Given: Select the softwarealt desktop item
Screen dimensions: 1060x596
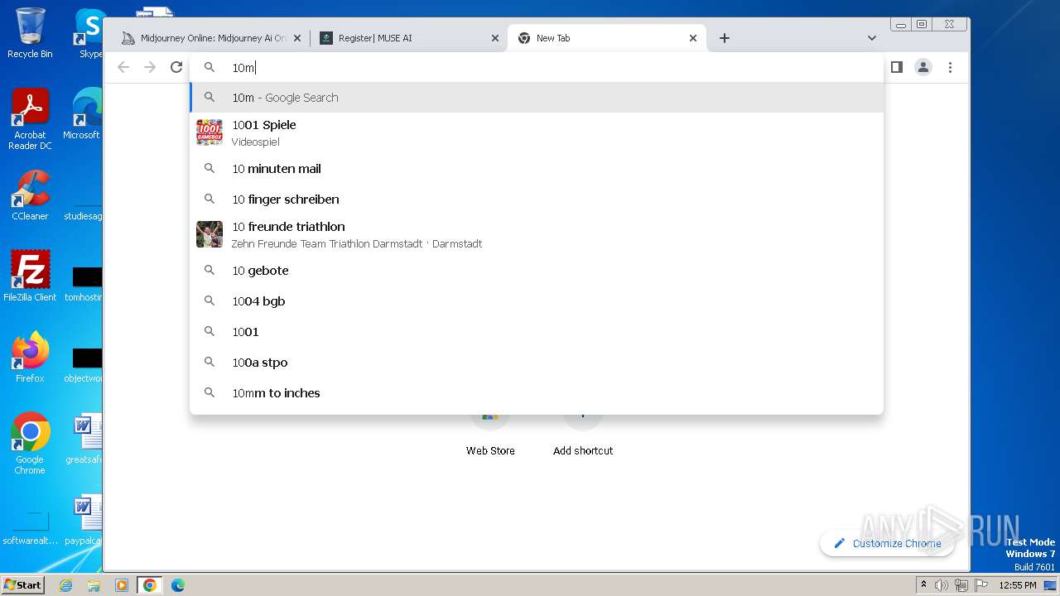Looking at the screenshot, I should pyautogui.click(x=30, y=528).
